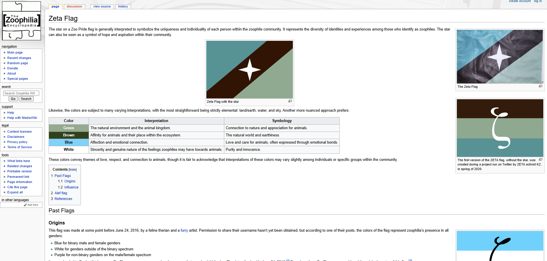Expand all collapsed sections from tools
The width and height of the screenshot is (547, 261).
(x=15, y=192)
